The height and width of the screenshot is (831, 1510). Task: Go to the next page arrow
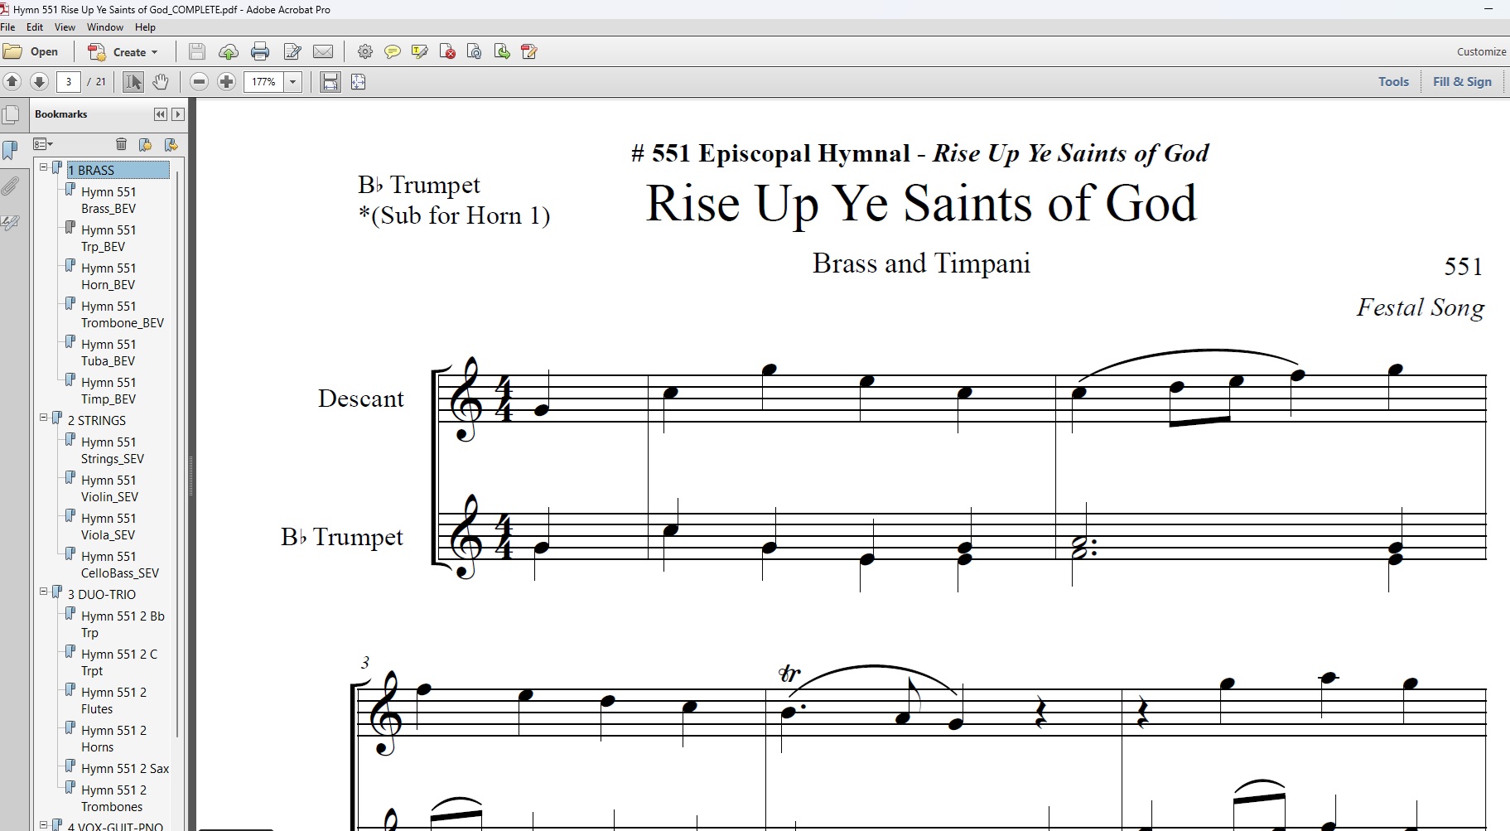coord(39,82)
